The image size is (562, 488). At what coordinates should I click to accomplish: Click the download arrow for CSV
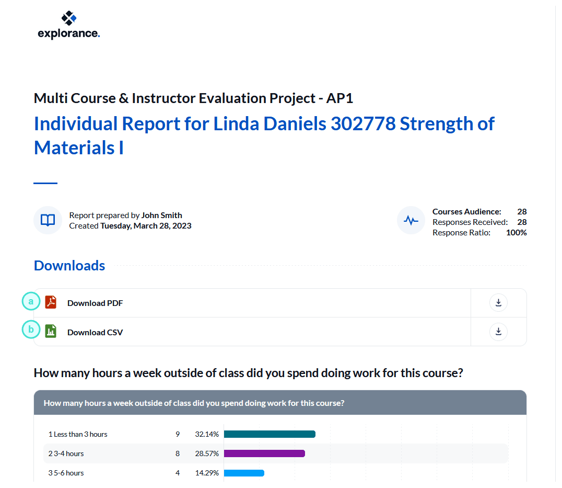(498, 332)
